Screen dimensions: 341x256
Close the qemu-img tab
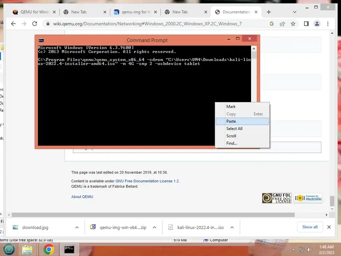tap(155, 12)
